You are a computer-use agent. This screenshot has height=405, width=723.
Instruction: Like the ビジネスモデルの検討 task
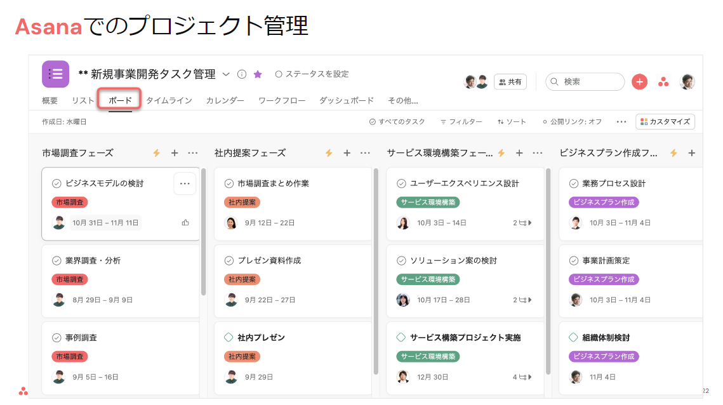coord(185,223)
